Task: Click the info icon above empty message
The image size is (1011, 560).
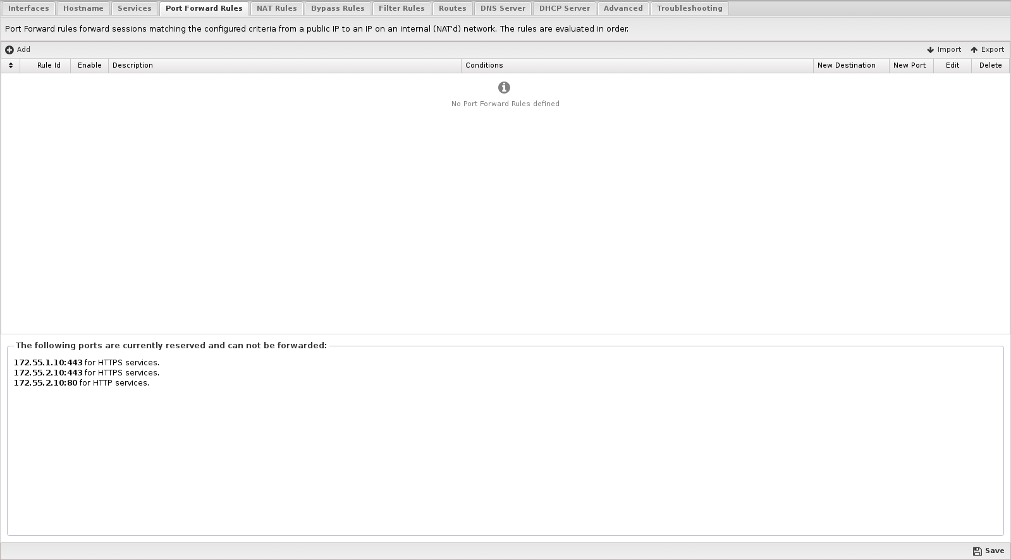Action: [504, 87]
